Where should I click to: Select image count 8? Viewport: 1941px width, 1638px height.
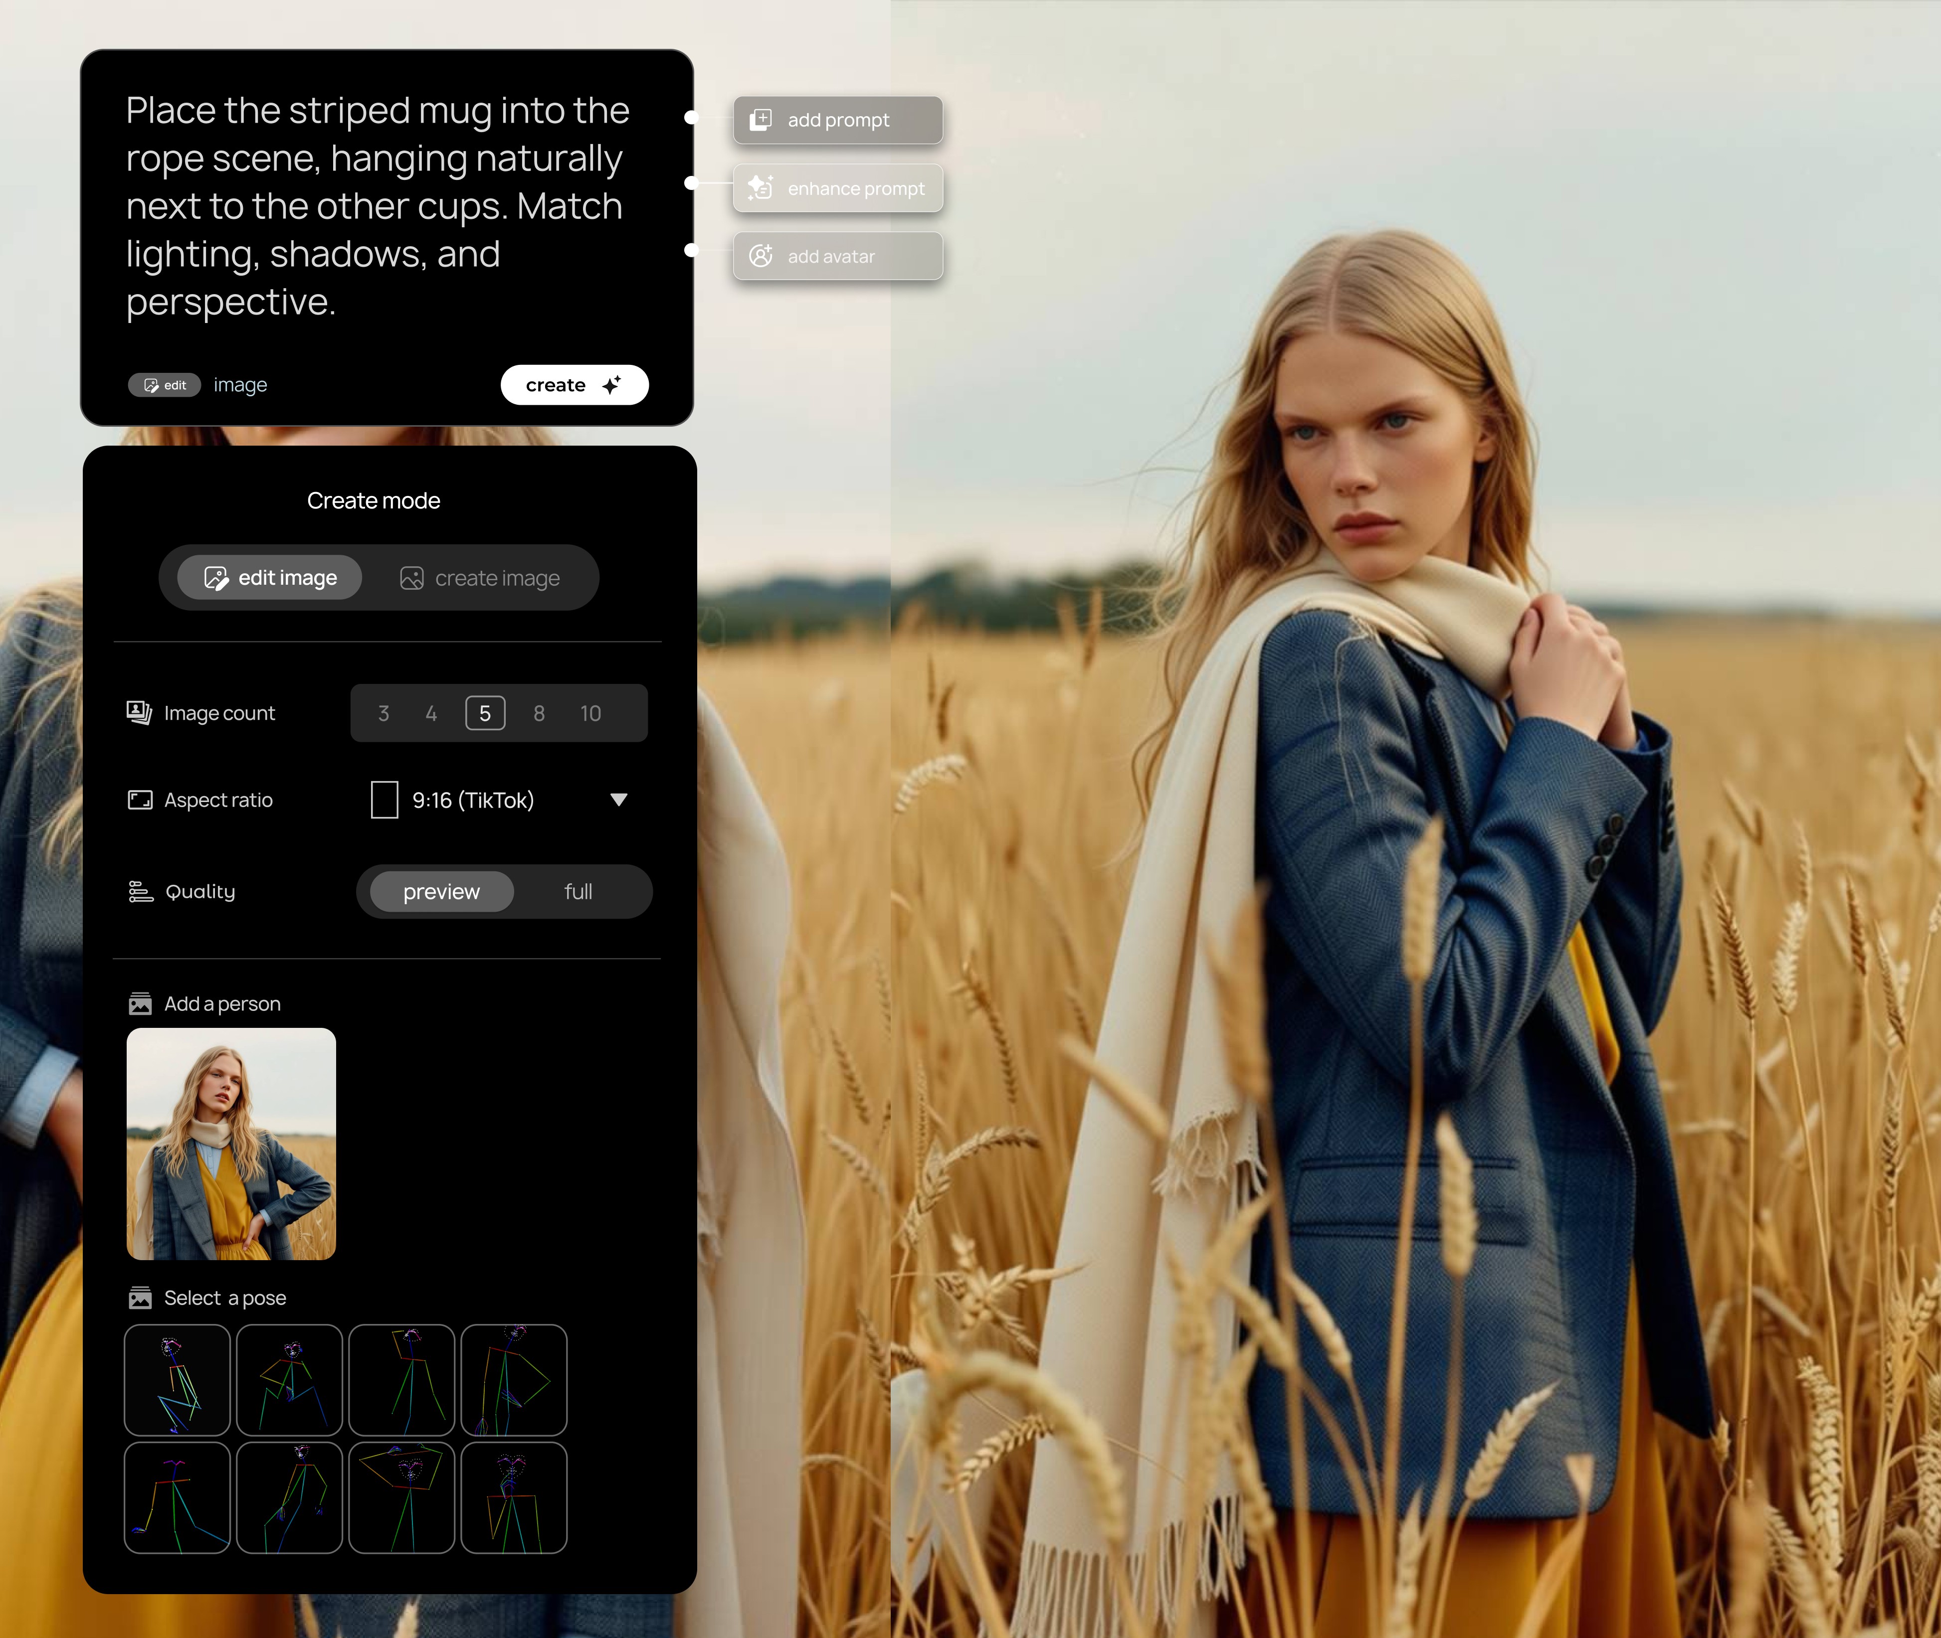pyautogui.click(x=539, y=713)
